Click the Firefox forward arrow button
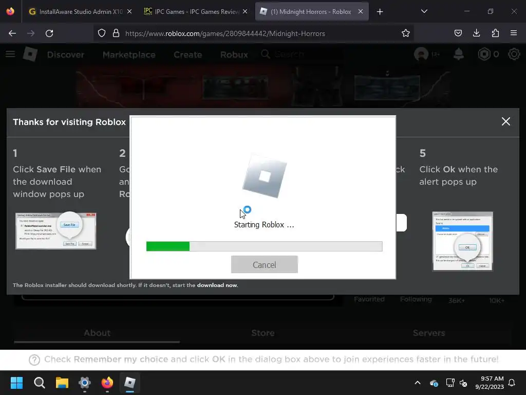526x395 pixels. pos(31,33)
